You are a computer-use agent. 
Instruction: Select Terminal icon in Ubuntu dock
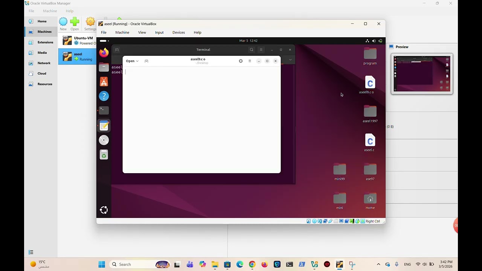104,110
